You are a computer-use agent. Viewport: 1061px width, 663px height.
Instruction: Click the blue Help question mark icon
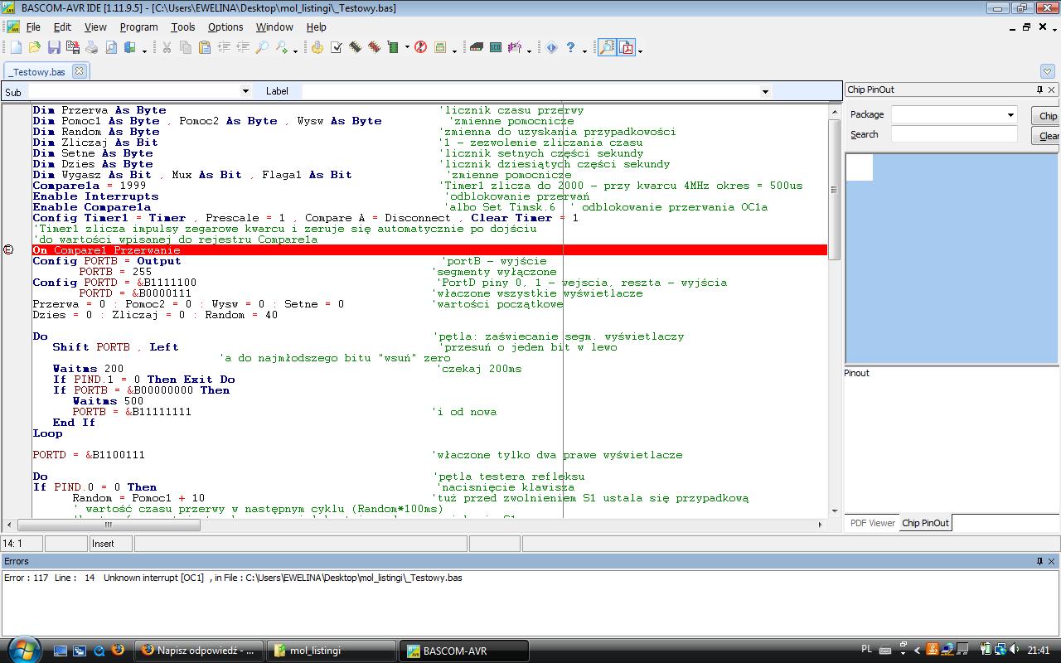pos(570,48)
